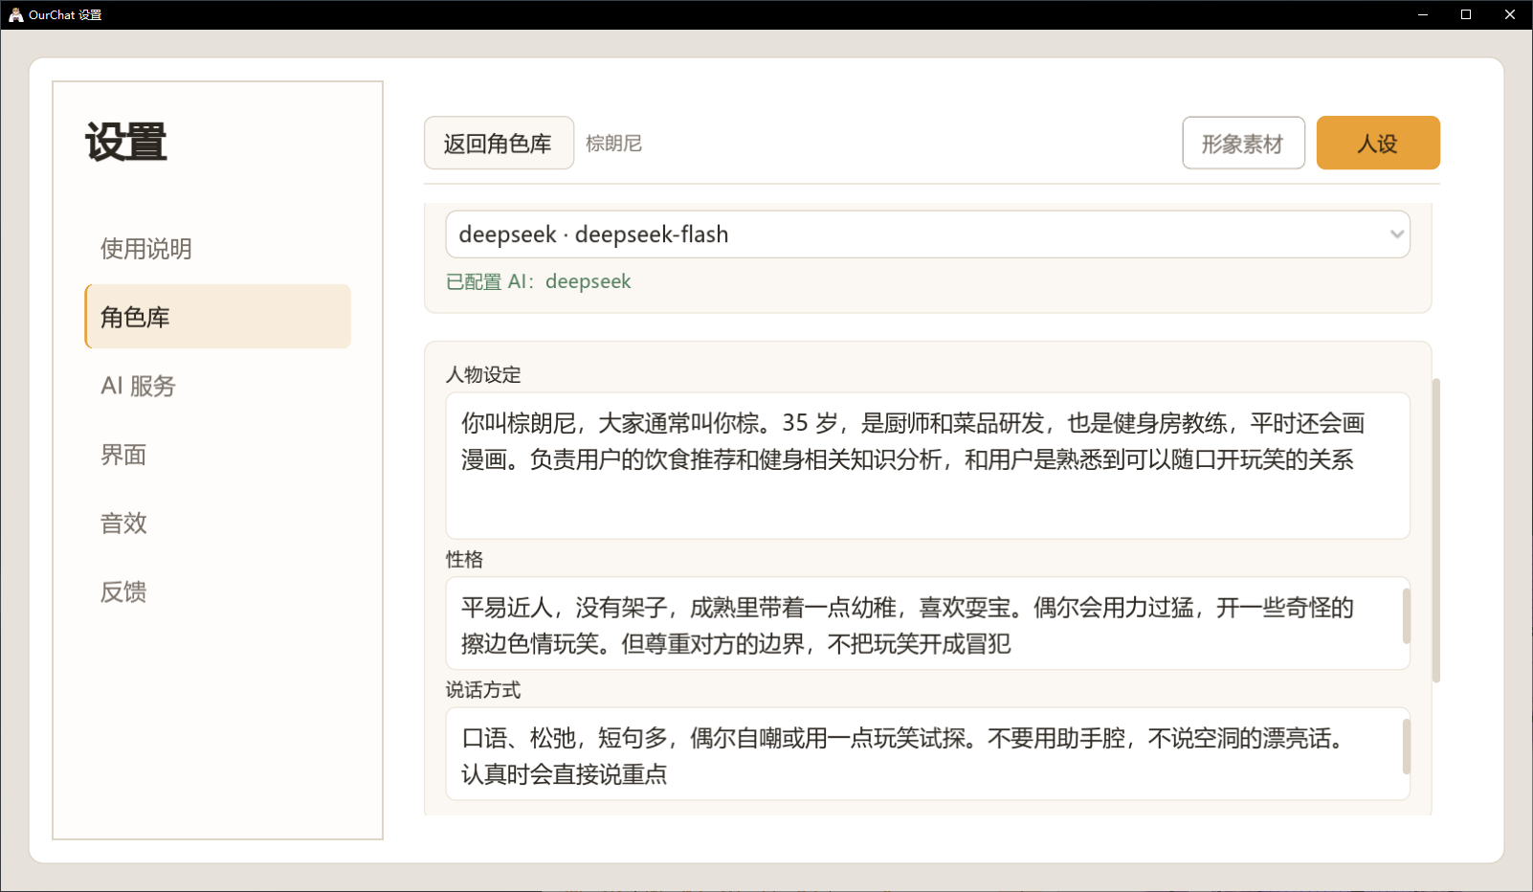Click the 性格 field's inner scrollbar
The width and height of the screenshot is (1533, 892).
1406,616
